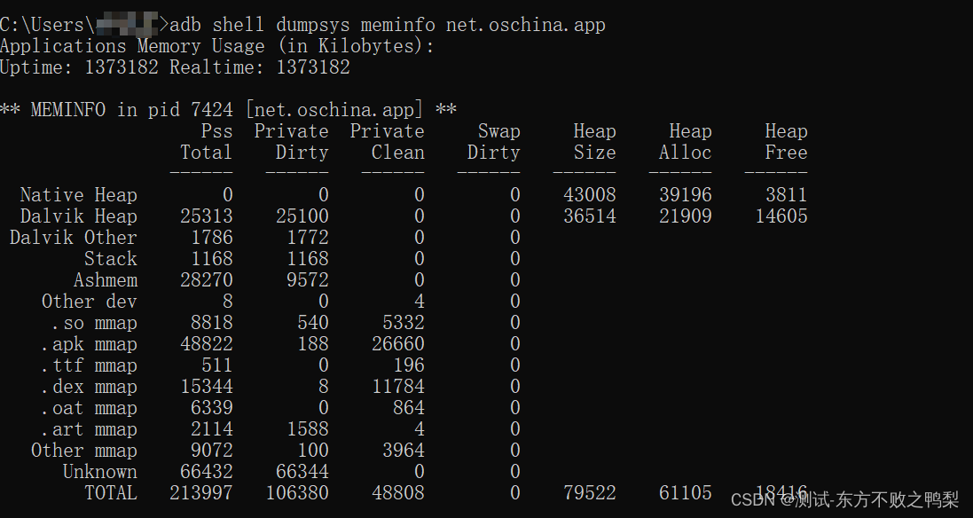This screenshot has height=518, width=973.
Task: Click Ashmem Pss value 28270
Action: (207, 279)
